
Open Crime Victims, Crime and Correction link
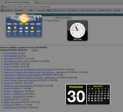coord(20,80)
